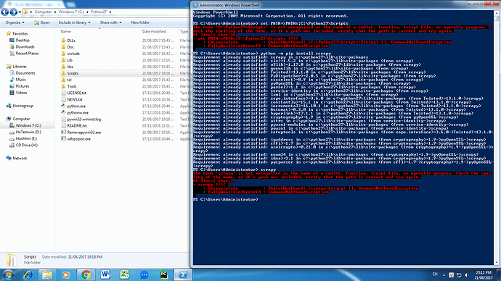501x281 pixels.
Task: Click the Windows Start orb
Action: pos(8,274)
